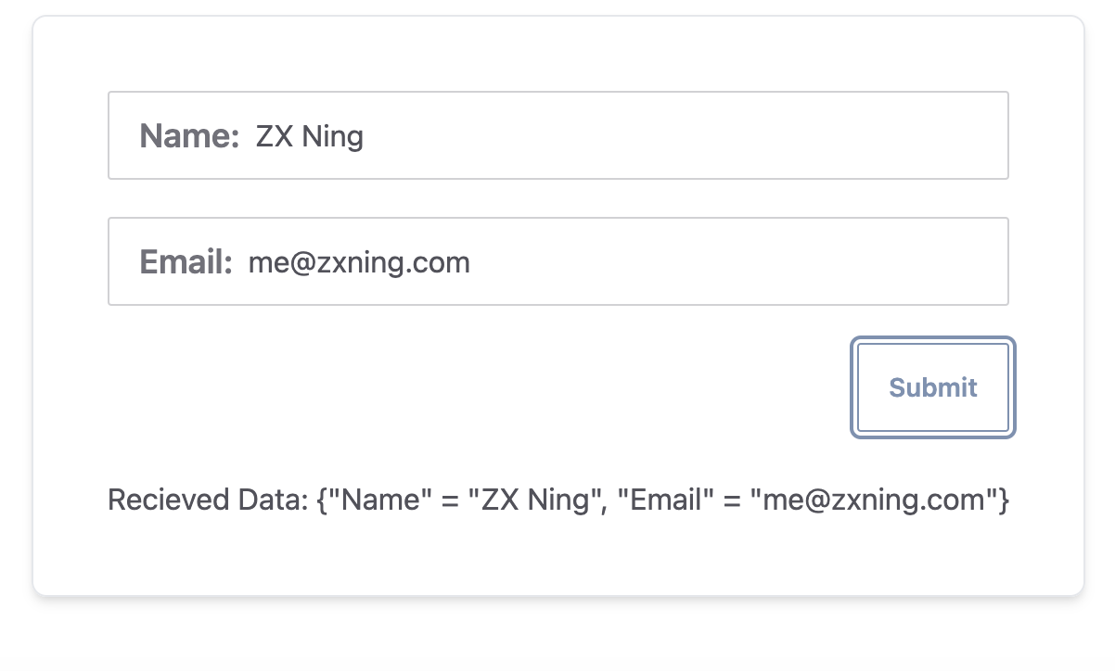
Task: Click empty area right of Name value
Action: [x=686, y=136]
